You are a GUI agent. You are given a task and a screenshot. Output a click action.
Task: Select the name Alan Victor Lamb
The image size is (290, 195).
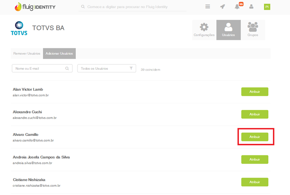(x=28, y=89)
